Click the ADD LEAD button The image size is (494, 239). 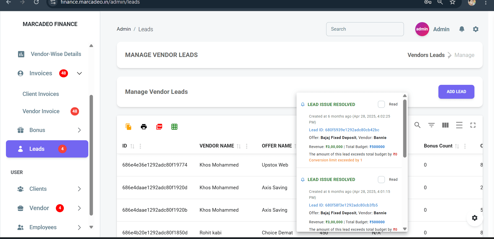pyautogui.click(x=456, y=92)
